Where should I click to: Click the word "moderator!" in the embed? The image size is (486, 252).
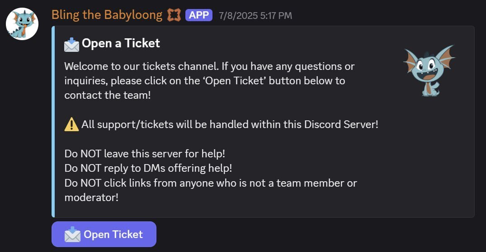(91, 197)
